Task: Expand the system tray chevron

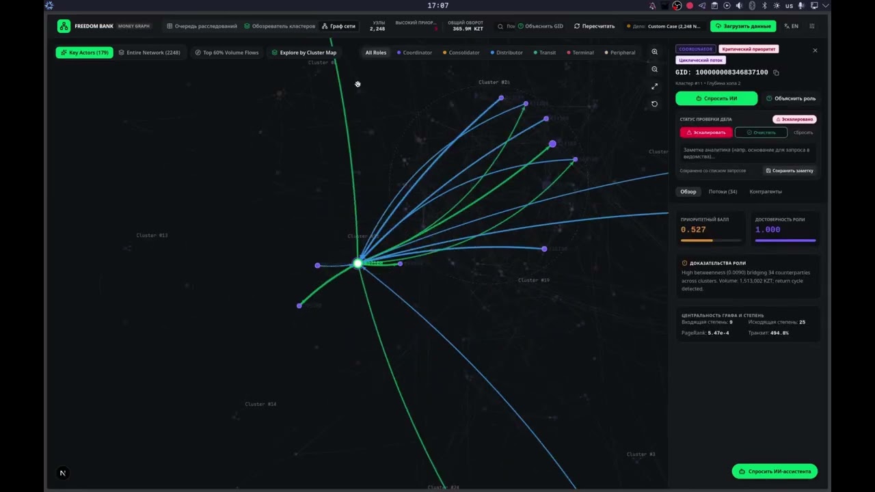Action: pyautogui.click(x=826, y=5)
